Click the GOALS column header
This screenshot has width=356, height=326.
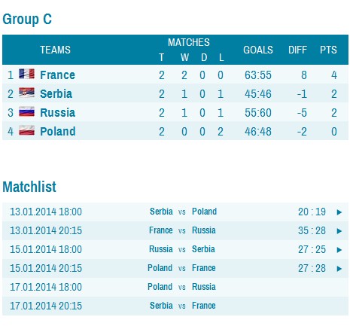coord(258,50)
